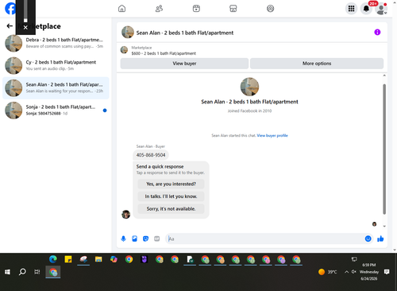The width and height of the screenshot is (397, 291).
Task: Click the chat scrollbar up arrow
Action: [x=384, y=76]
